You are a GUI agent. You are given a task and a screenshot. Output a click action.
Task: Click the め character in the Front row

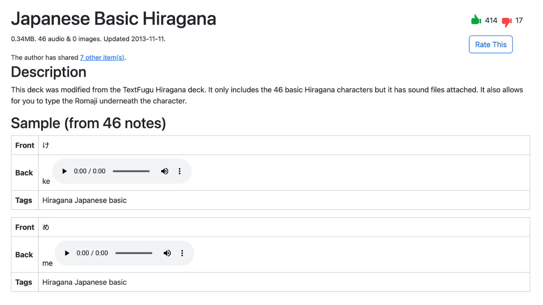(46, 227)
